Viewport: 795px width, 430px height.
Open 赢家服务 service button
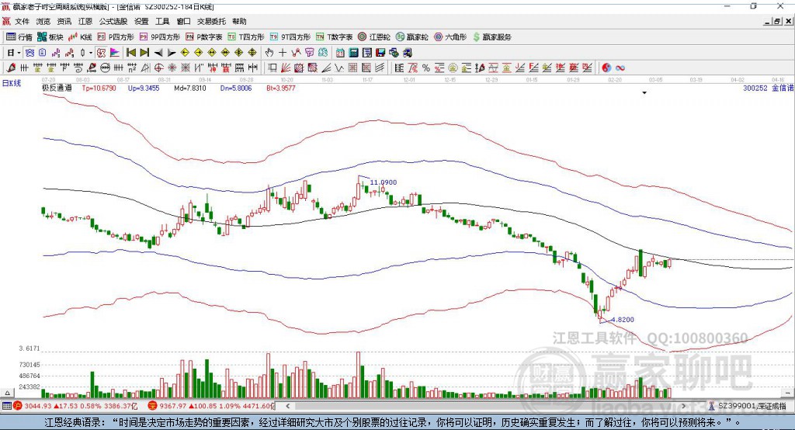[491, 37]
